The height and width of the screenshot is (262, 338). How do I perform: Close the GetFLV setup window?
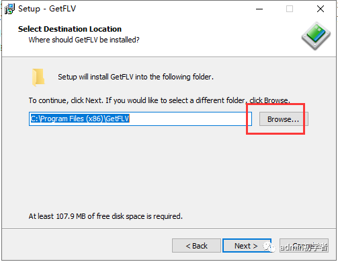(321, 9)
